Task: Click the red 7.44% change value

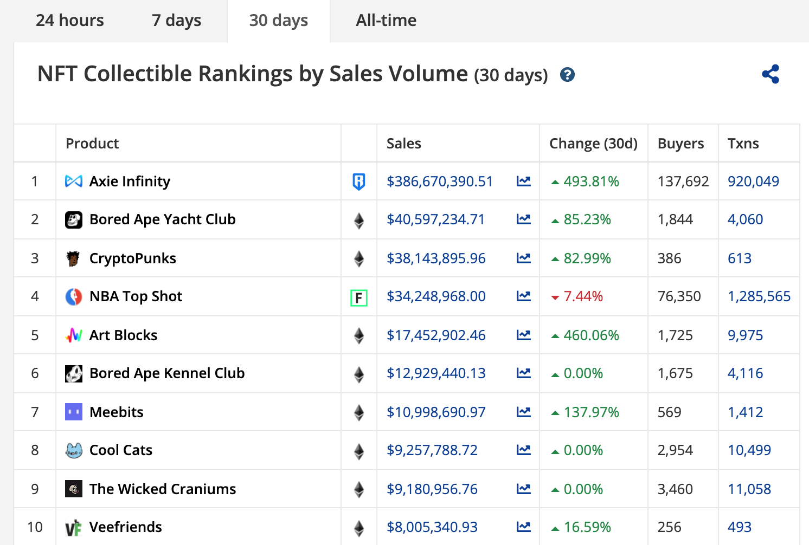Action: pyautogui.click(x=583, y=296)
